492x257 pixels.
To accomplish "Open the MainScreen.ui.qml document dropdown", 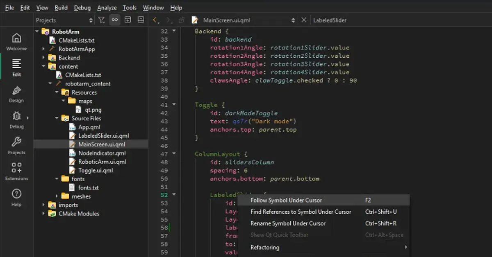I will pyautogui.click(x=292, y=20).
